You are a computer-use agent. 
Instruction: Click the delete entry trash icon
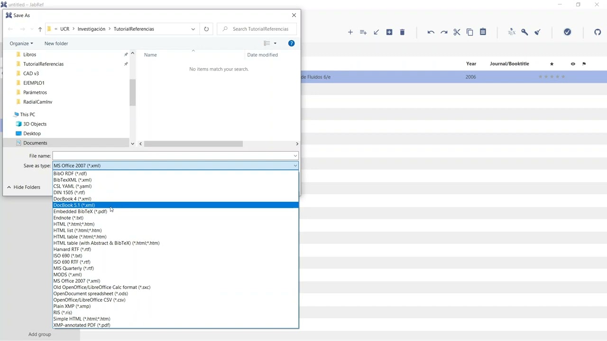402,32
